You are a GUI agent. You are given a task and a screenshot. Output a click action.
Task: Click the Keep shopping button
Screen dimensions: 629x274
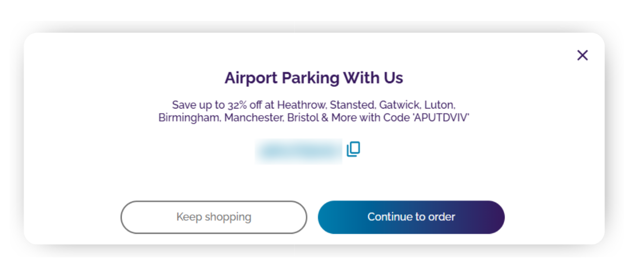[213, 217]
